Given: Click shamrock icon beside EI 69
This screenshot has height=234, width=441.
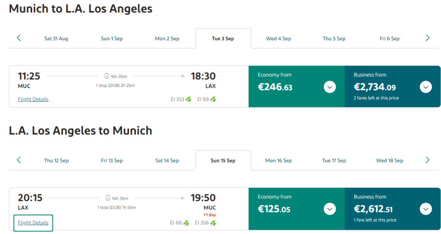Looking at the screenshot, I should point(213,99).
